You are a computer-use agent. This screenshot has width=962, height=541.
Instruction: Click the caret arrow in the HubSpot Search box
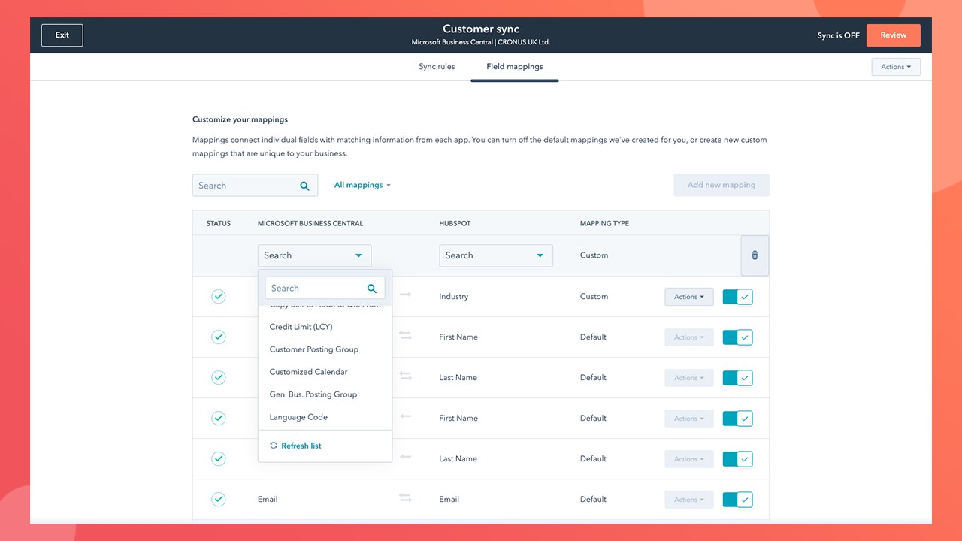(x=540, y=255)
